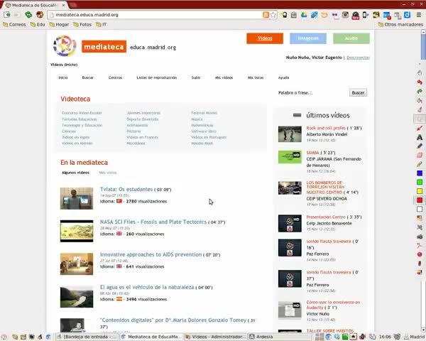Open the Google Drive extension icon
This screenshot has height=341, width=426.
[304, 15]
